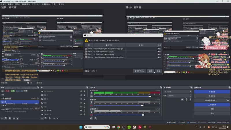The width and height of the screenshot is (231, 130).
Task: Show hidden 文本 (GDI+) 9 source eye icon
Action: click(x=81, y=91)
